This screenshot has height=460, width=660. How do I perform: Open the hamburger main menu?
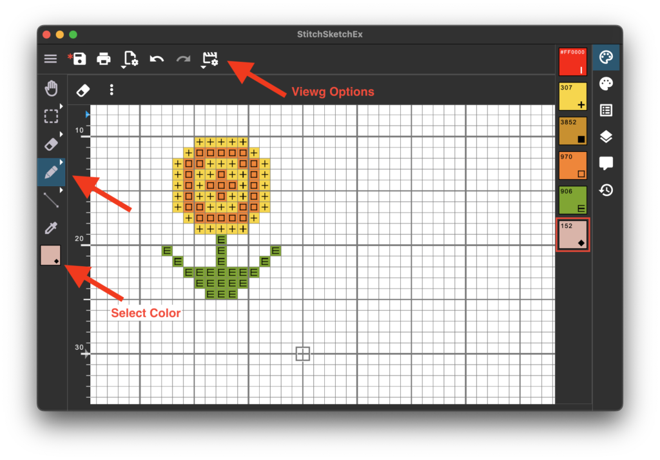click(50, 59)
